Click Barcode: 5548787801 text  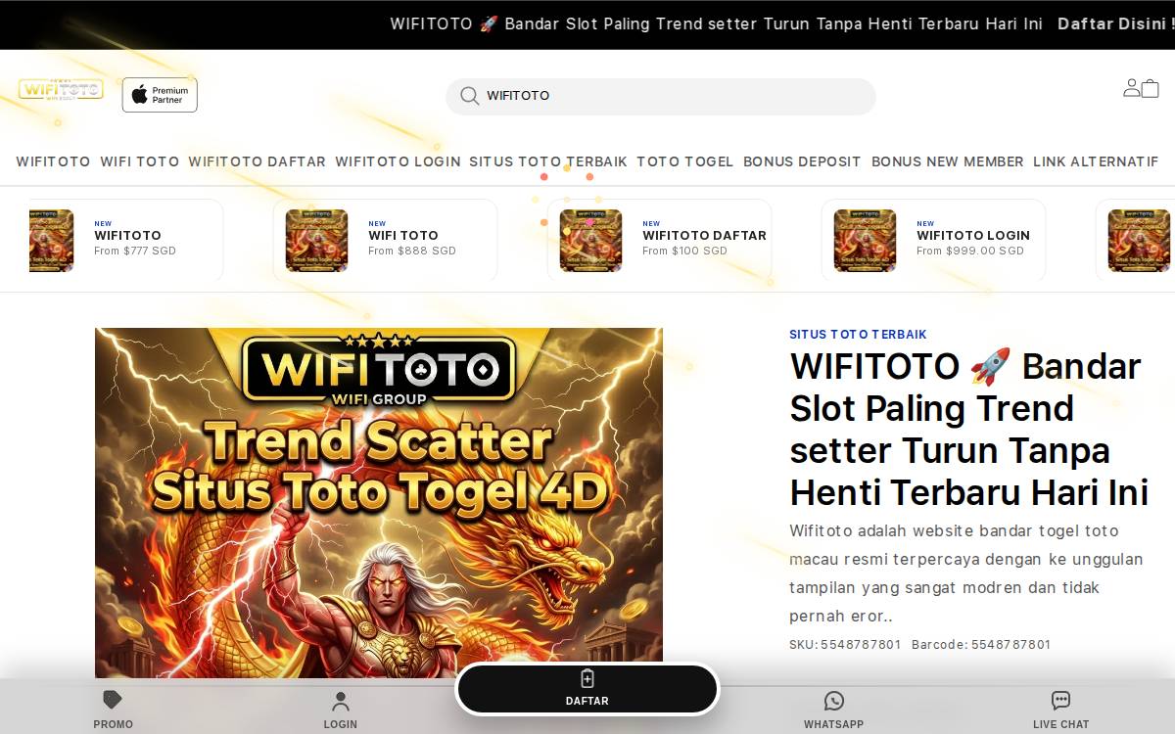coord(981,644)
